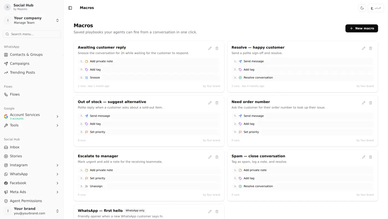
Task: Delete the Awaiting customer reply macro
Action: 217,48
